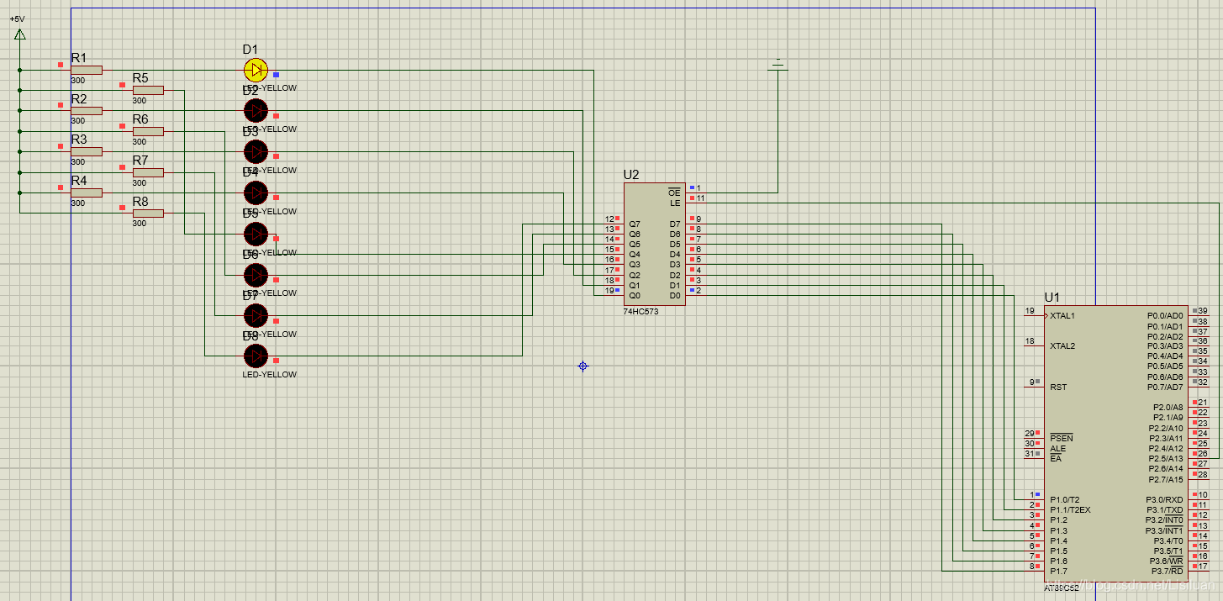Image resolution: width=1223 pixels, height=601 pixels.
Task: Click pin number 9 beside RST
Action: pyautogui.click(x=1032, y=382)
